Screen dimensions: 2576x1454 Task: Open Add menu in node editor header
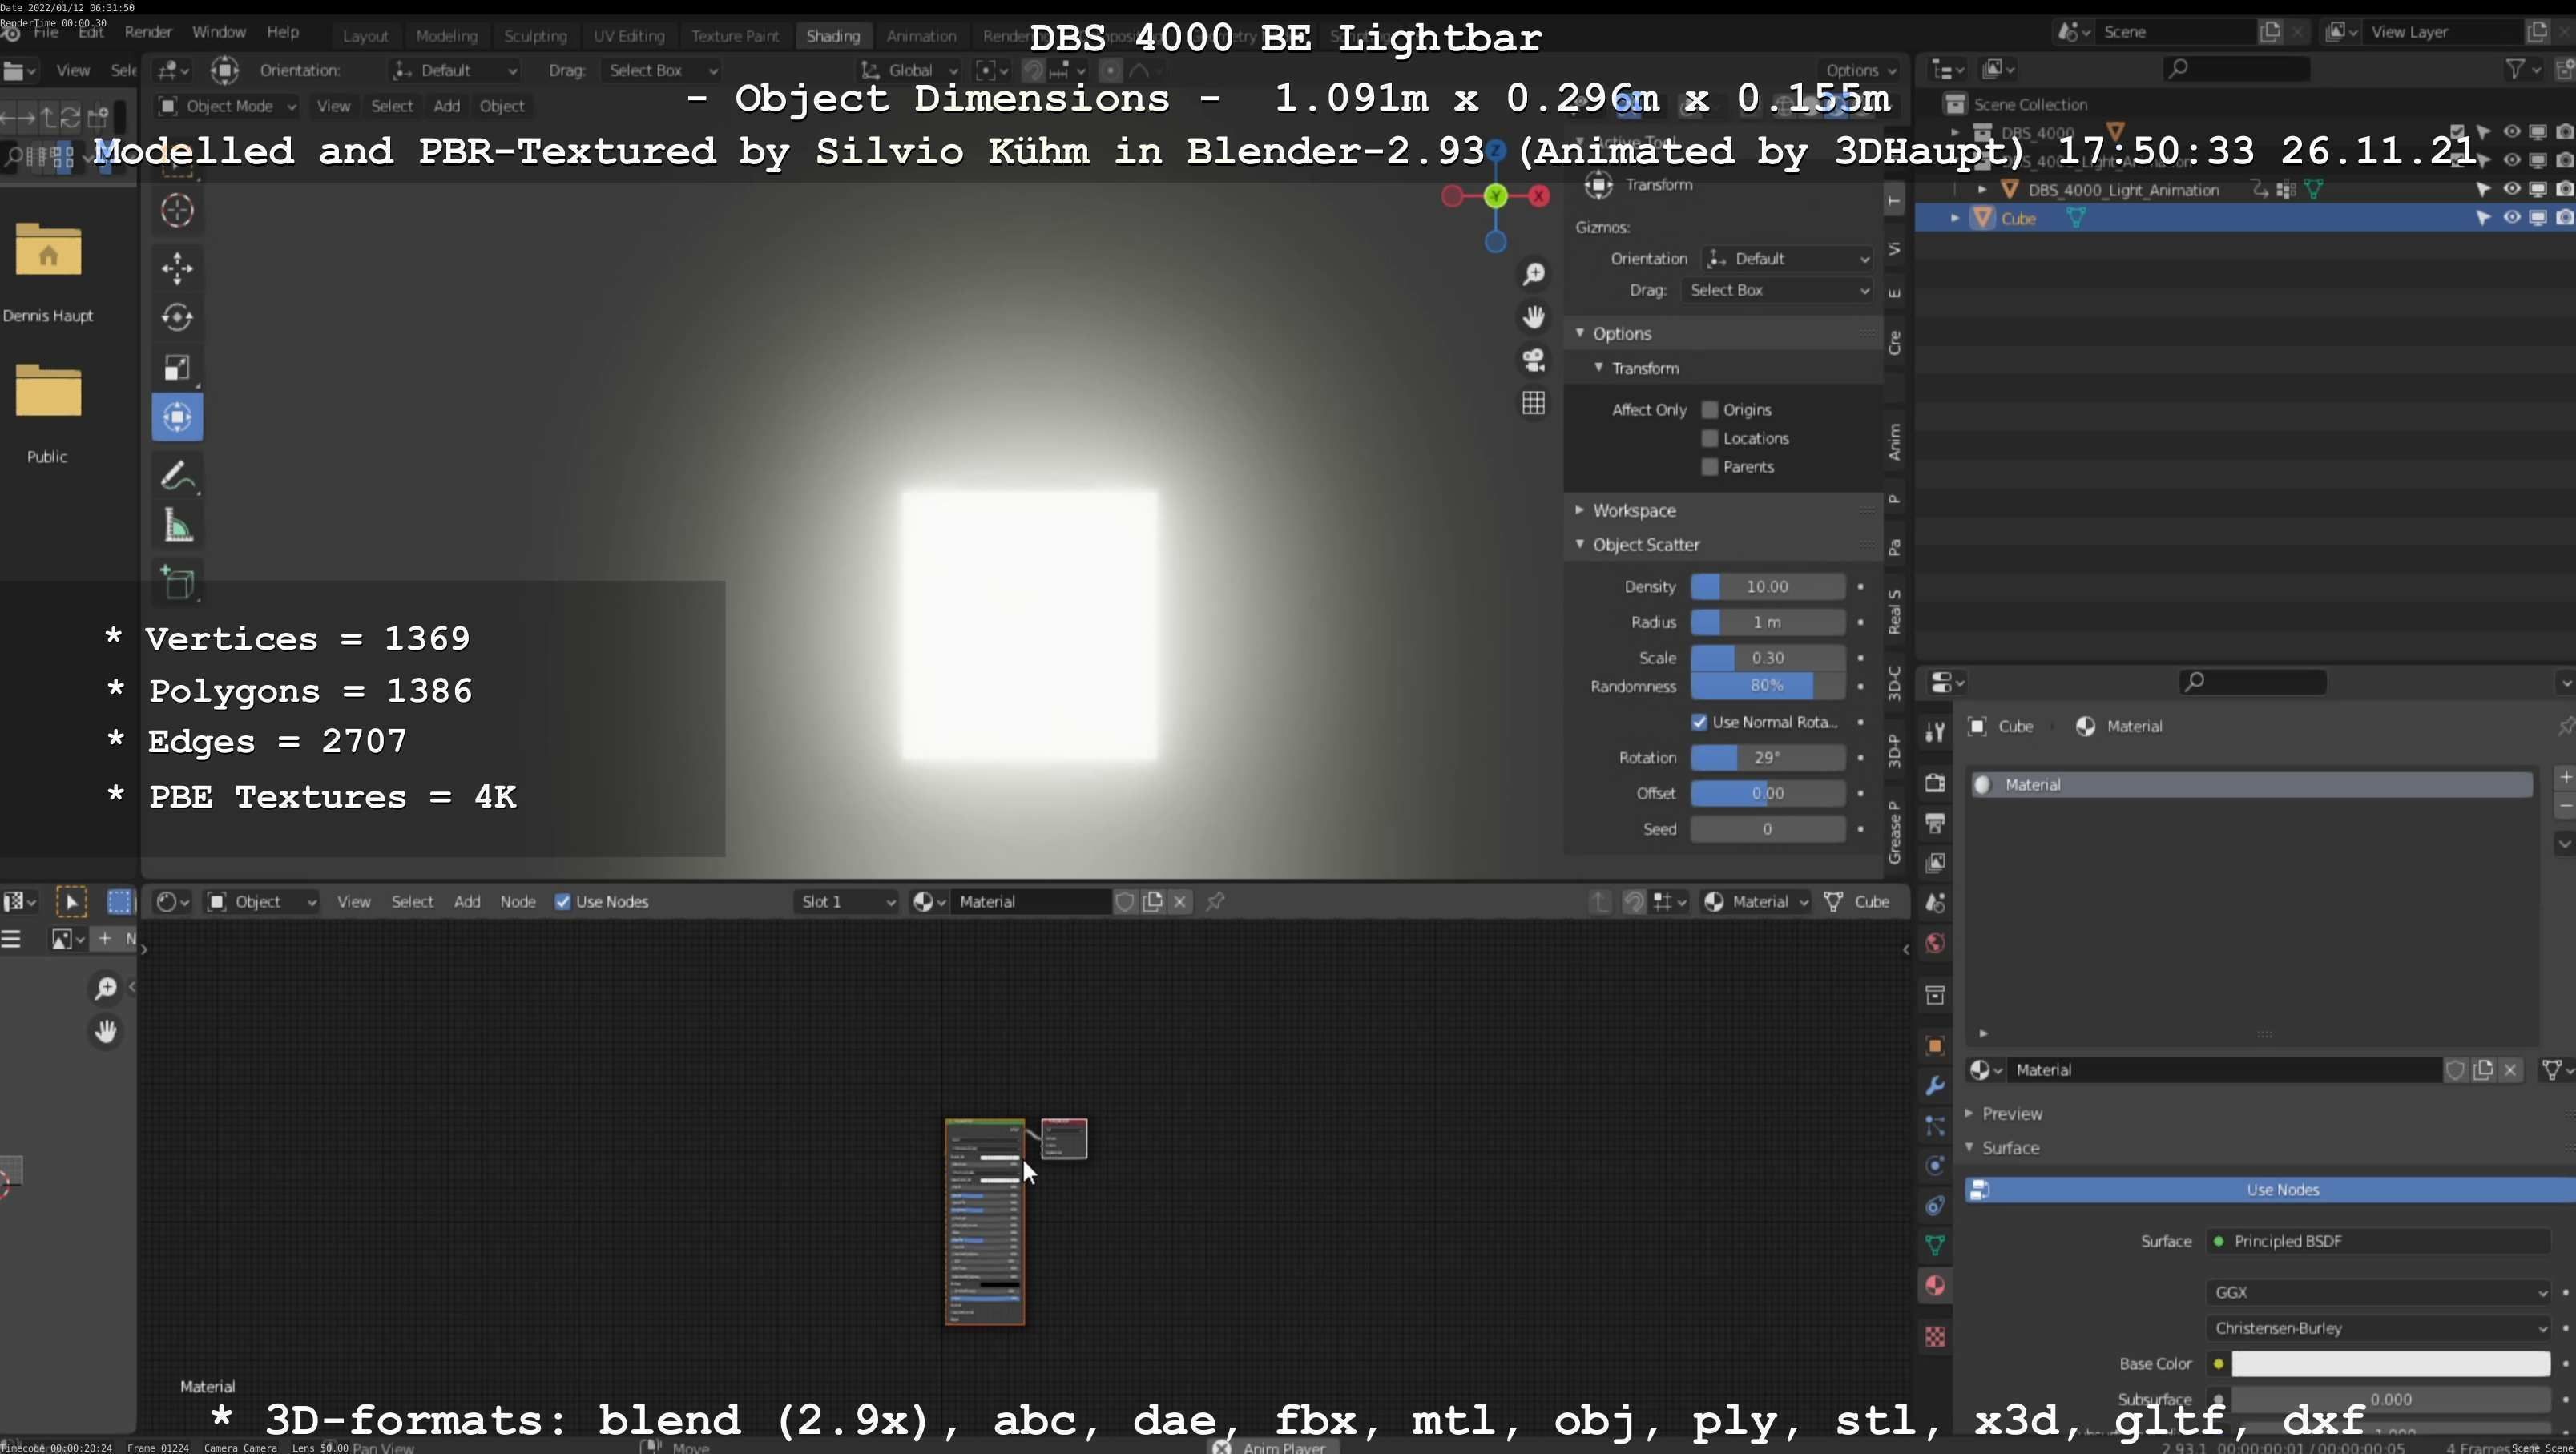click(x=467, y=902)
